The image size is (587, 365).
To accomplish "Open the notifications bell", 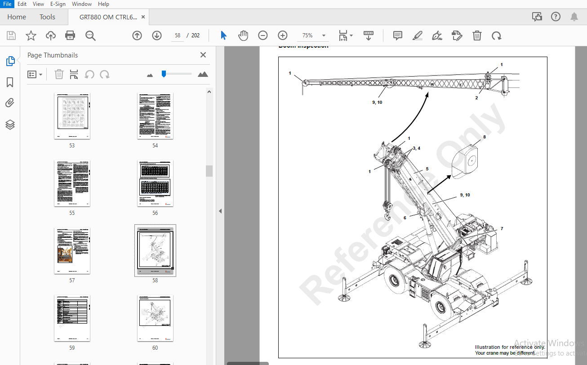I will click(574, 17).
